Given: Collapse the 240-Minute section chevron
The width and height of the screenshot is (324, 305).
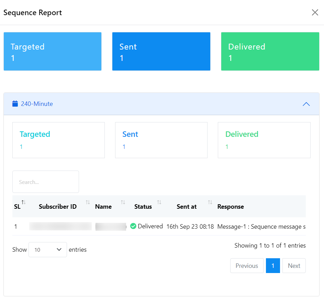Looking at the screenshot, I should coord(306,104).
